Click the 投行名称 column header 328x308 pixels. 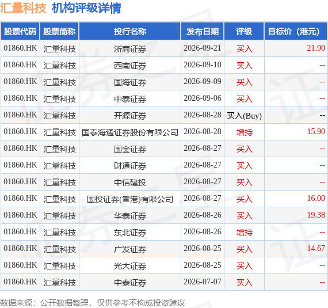pos(130,32)
